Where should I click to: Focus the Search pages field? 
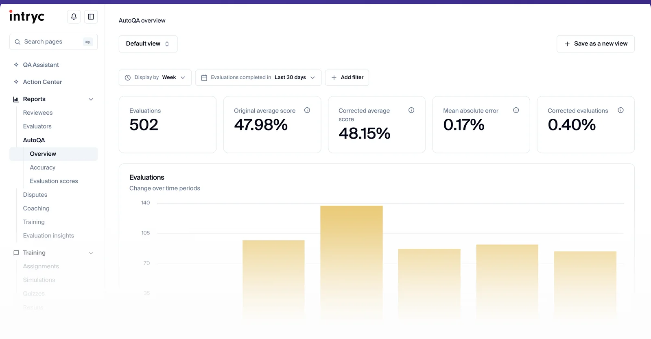pyautogui.click(x=53, y=42)
